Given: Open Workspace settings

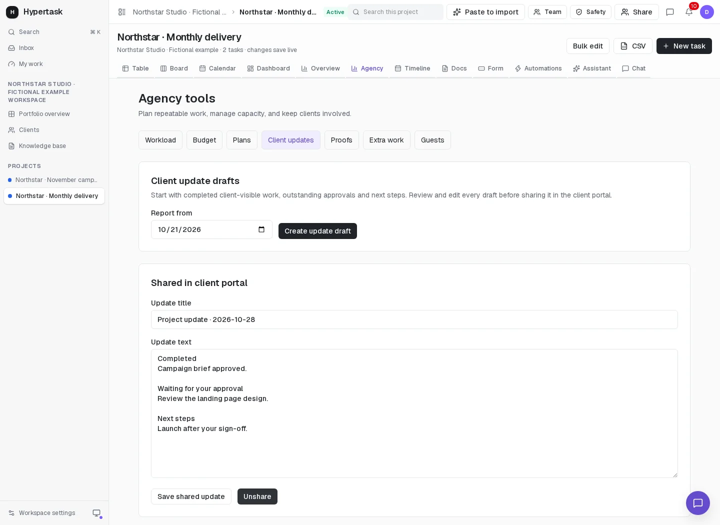Looking at the screenshot, I should [42, 513].
